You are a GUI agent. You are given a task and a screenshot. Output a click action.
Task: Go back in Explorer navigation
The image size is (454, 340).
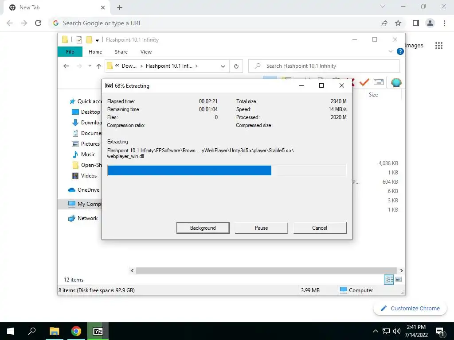click(66, 66)
